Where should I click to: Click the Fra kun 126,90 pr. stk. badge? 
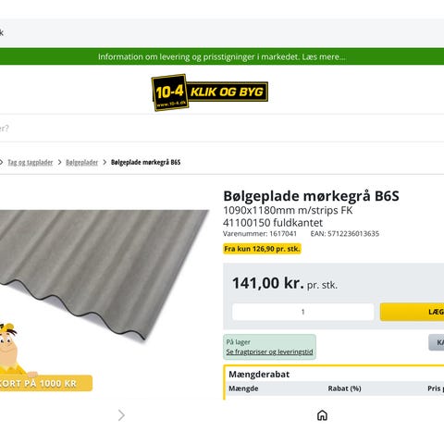click(262, 249)
